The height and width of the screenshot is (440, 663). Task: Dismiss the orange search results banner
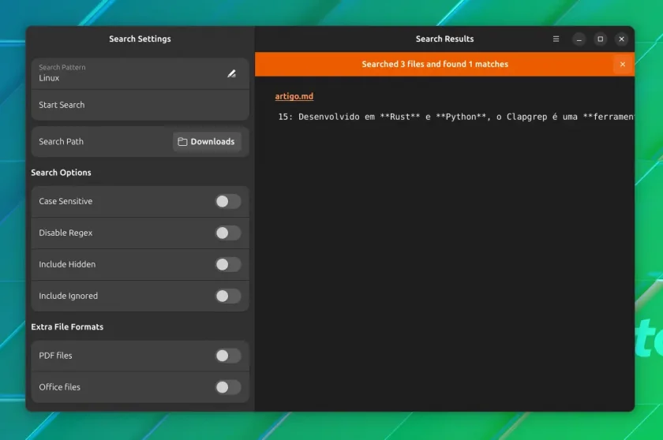[623, 64]
